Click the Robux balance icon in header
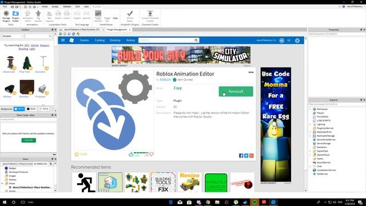The height and width of the screenshot is (206, 366). [282, 41]
